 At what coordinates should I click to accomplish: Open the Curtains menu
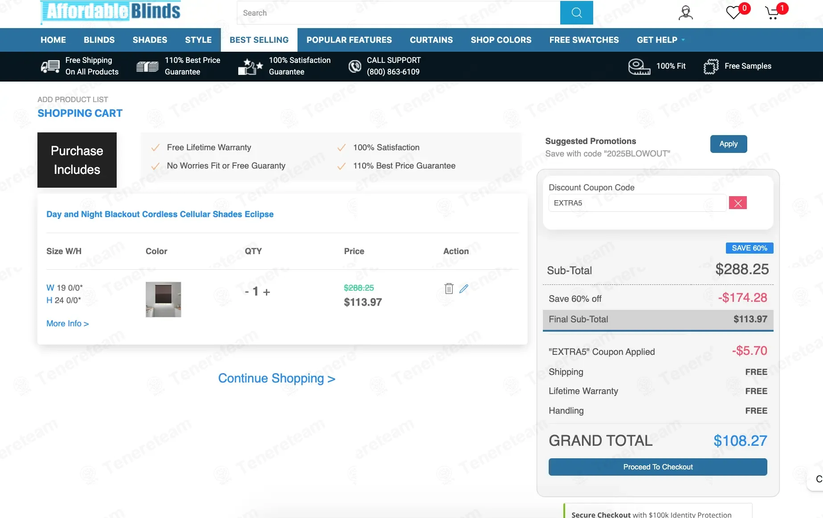pyautogui.click(x=431, y=40)
